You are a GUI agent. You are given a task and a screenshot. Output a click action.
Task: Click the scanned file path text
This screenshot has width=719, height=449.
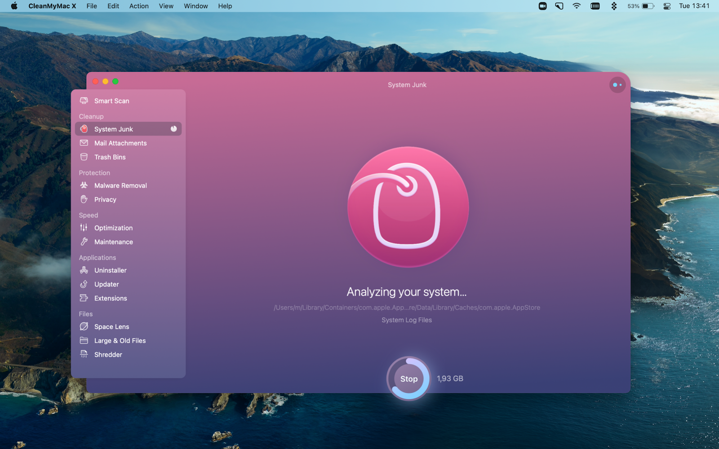pyautogui.click(x=407, y=308)
